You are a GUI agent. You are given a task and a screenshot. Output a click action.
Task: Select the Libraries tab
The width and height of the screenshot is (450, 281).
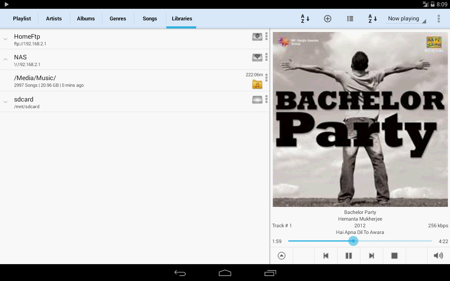point(182,19)
